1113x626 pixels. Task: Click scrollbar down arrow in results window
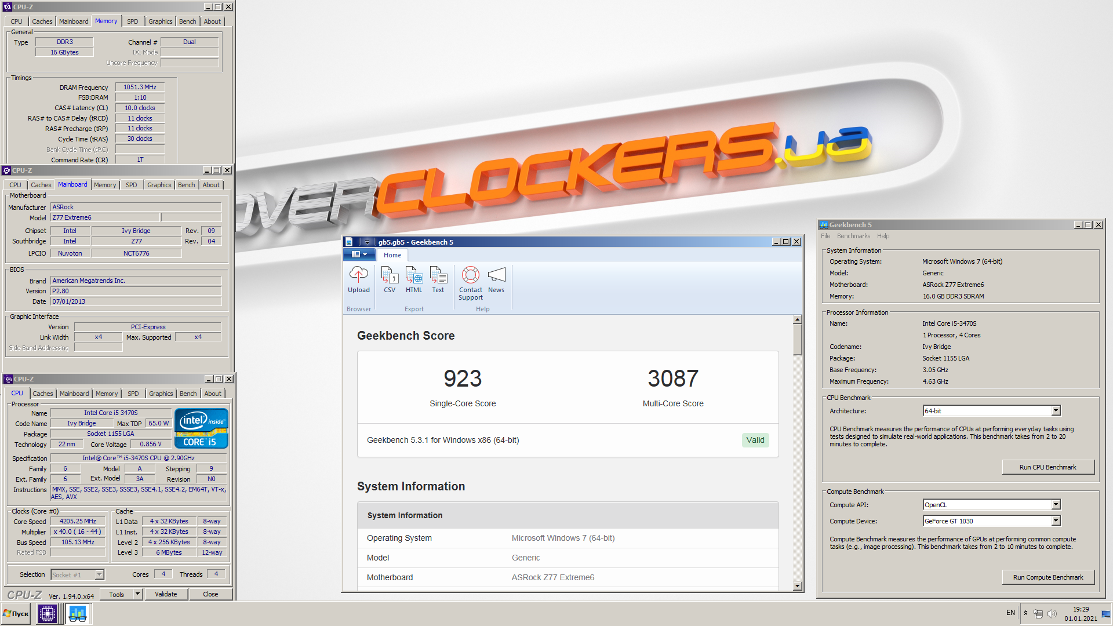(x=798, y=586)
